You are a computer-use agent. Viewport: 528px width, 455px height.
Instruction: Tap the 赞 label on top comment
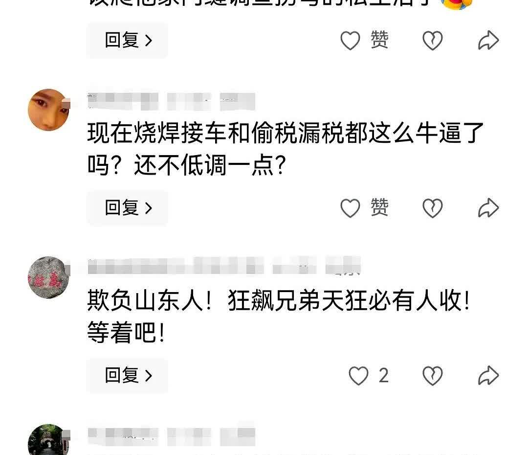379,40
